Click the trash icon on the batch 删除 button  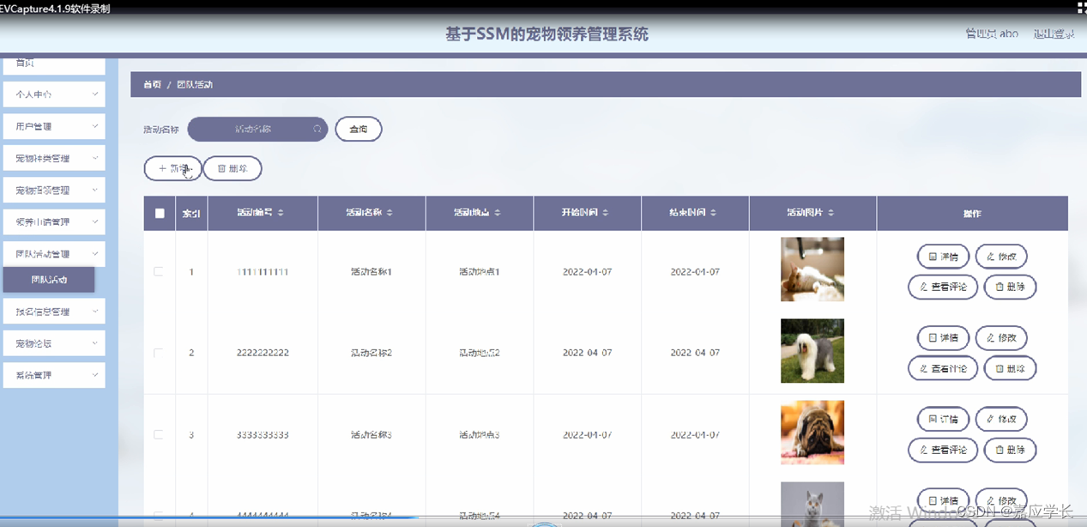pyautogui.click(x=221, y=168)
